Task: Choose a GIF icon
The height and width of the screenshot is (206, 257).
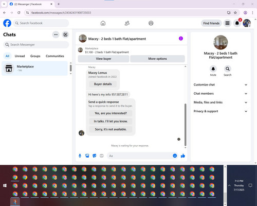Action: pyautogui.click(x=101, y=156)
